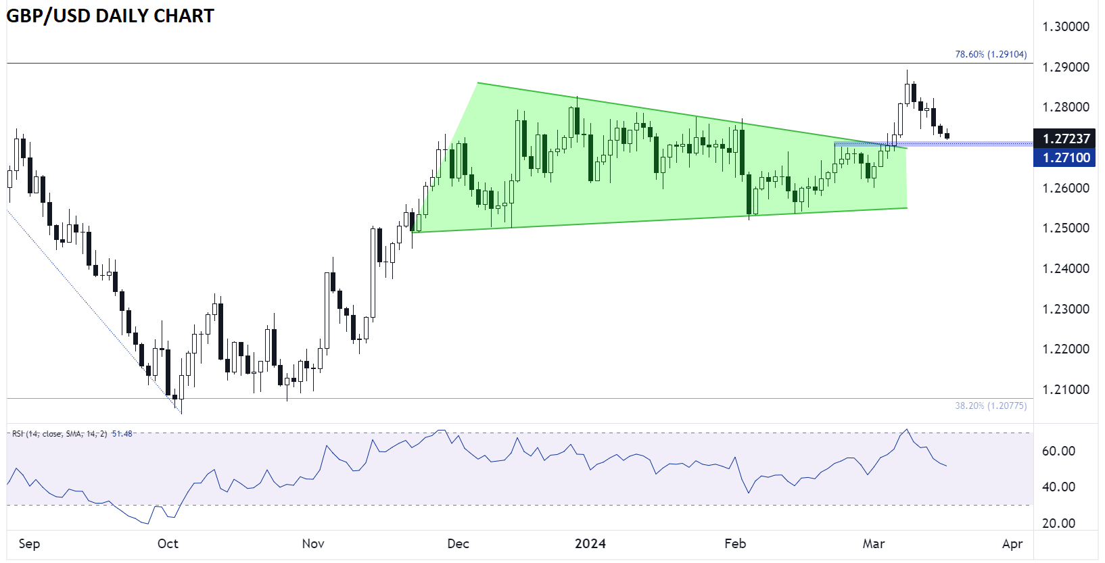Click the Dec date label
Screen dimensions: 1105x563
[x=458, y=543]
